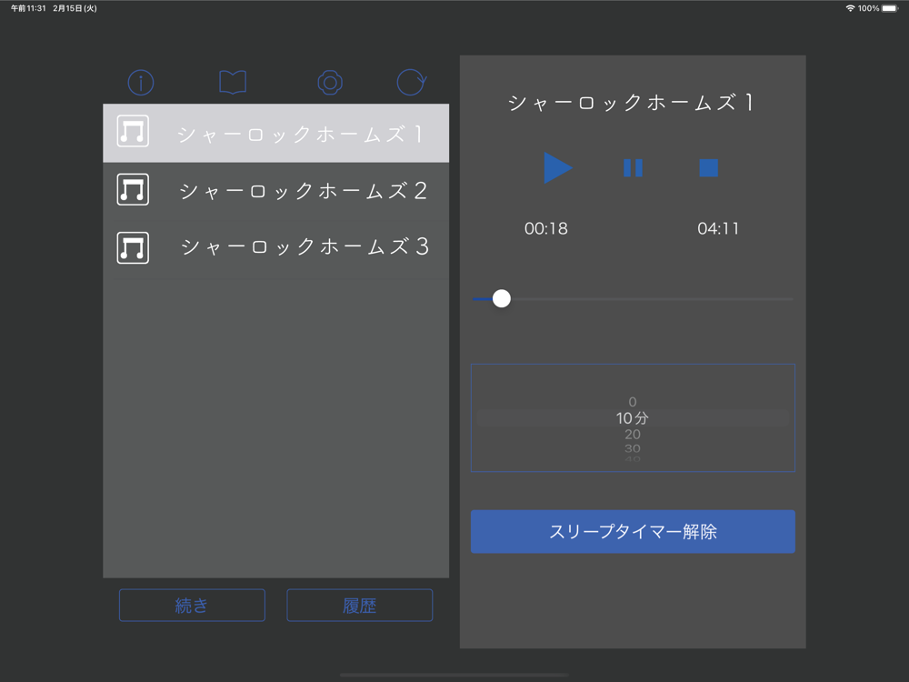Click elapsed time 00:18
Screen dimensions: 909x682
[x=546, y=228]
